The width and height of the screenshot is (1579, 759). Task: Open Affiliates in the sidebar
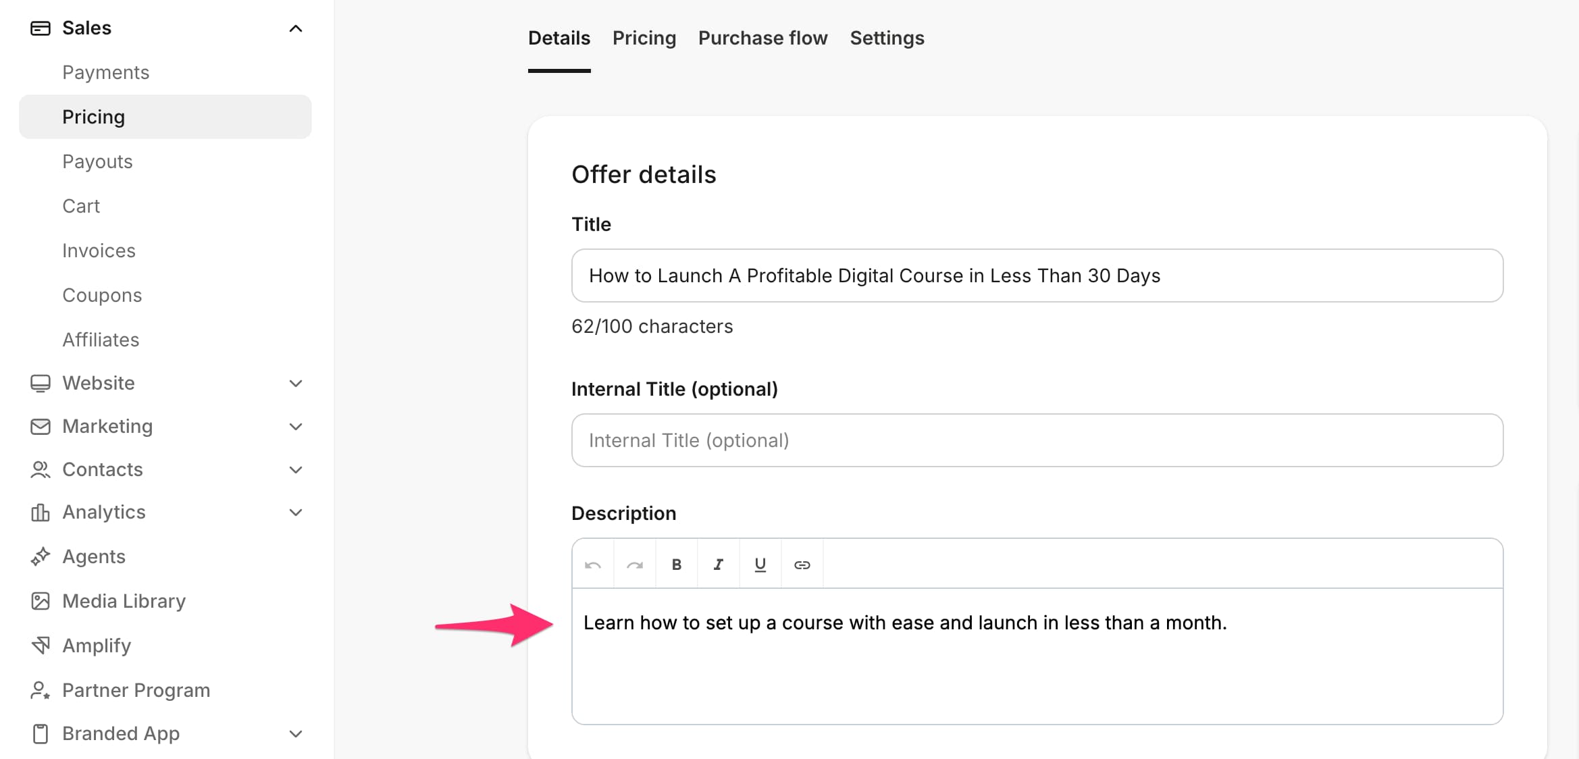[101, 340]
